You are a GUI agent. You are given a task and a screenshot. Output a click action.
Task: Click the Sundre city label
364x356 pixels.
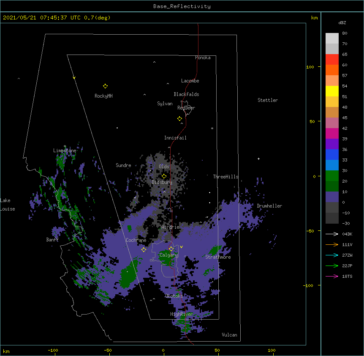123,165
